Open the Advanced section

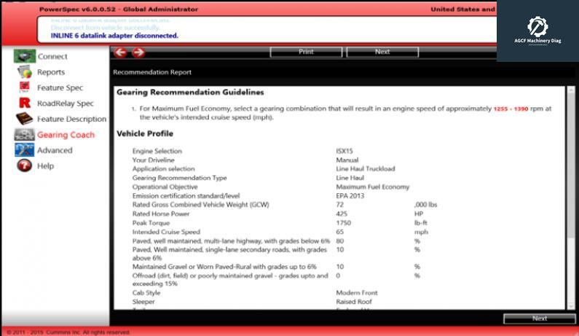click(55, 150)
